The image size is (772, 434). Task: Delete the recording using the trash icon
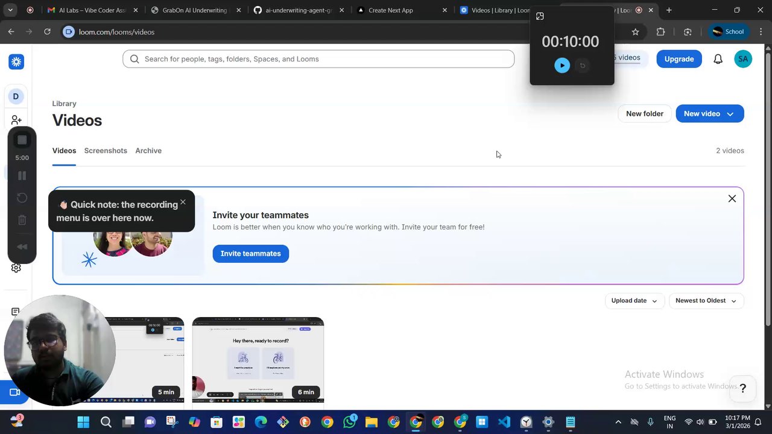click(x=22, y=220)
